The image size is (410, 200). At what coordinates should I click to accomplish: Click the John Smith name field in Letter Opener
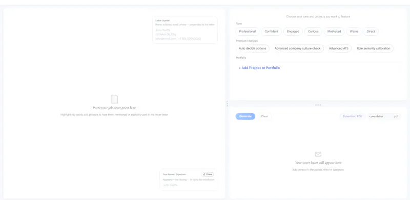[162, 30]
